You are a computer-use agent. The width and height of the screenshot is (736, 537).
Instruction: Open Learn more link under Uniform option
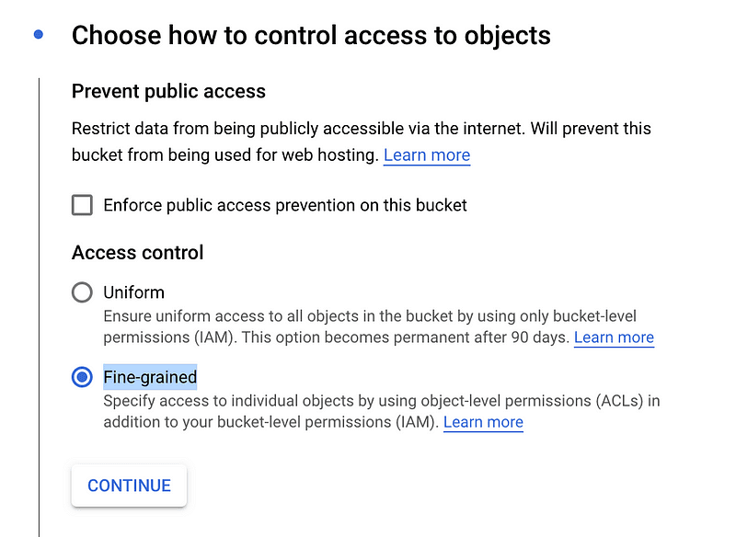tap(614, 337)
